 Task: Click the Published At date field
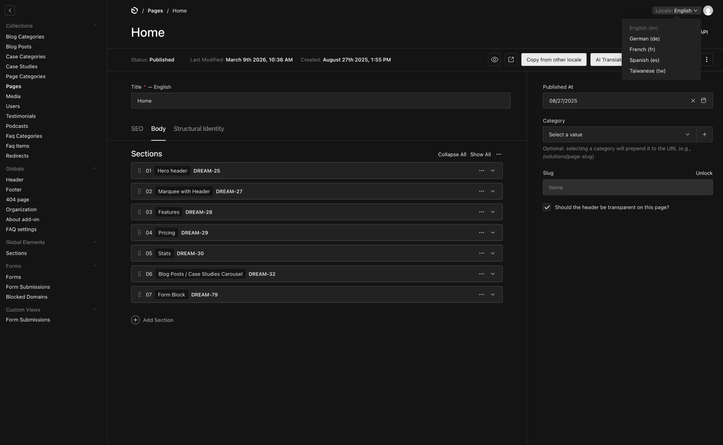tap(627, 101)
